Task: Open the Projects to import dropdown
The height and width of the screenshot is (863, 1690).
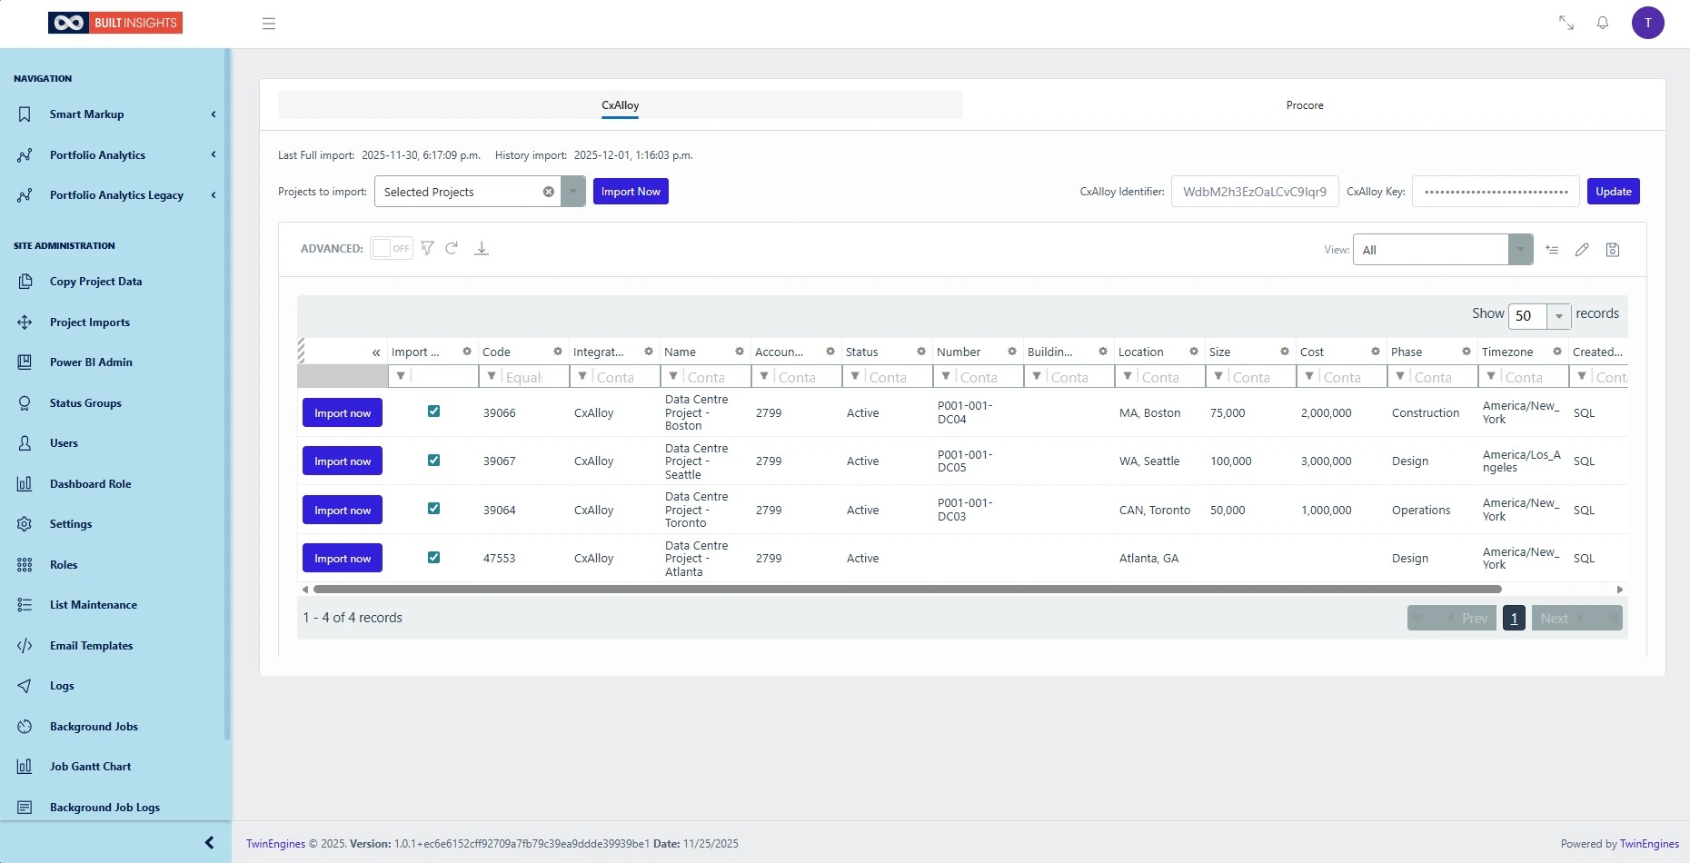Action: click(572, 192)
